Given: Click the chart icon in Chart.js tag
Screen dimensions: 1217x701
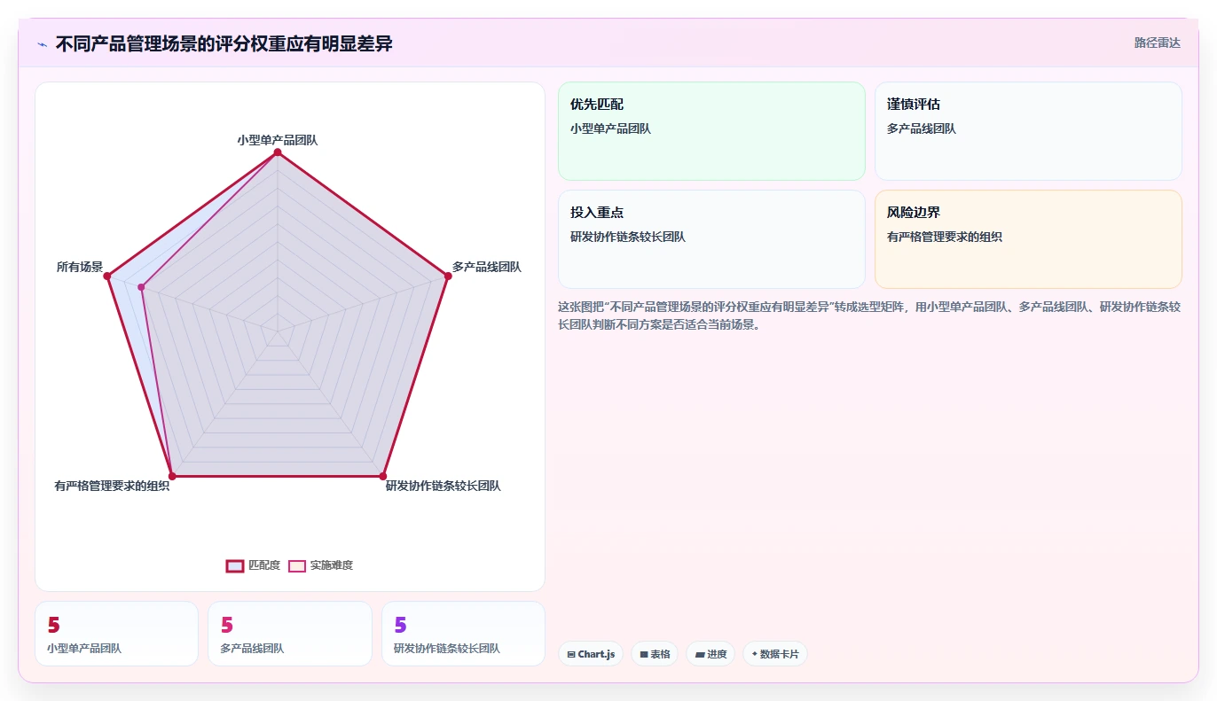Looking at the screenshot, I should 571,654.
